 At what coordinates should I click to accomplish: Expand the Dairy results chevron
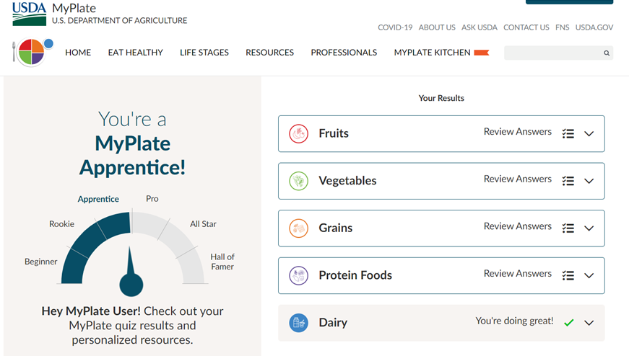coord(589,323)
